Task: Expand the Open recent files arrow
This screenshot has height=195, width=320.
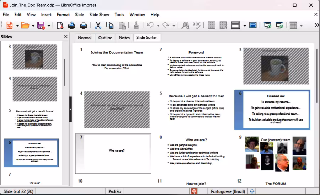Action: tap(33, 26)
